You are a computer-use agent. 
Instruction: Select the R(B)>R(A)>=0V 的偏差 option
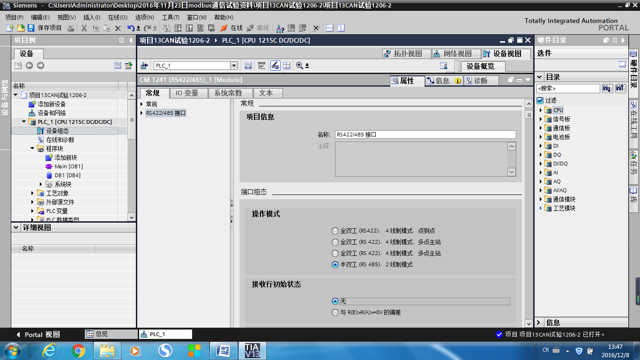(335, 313)
